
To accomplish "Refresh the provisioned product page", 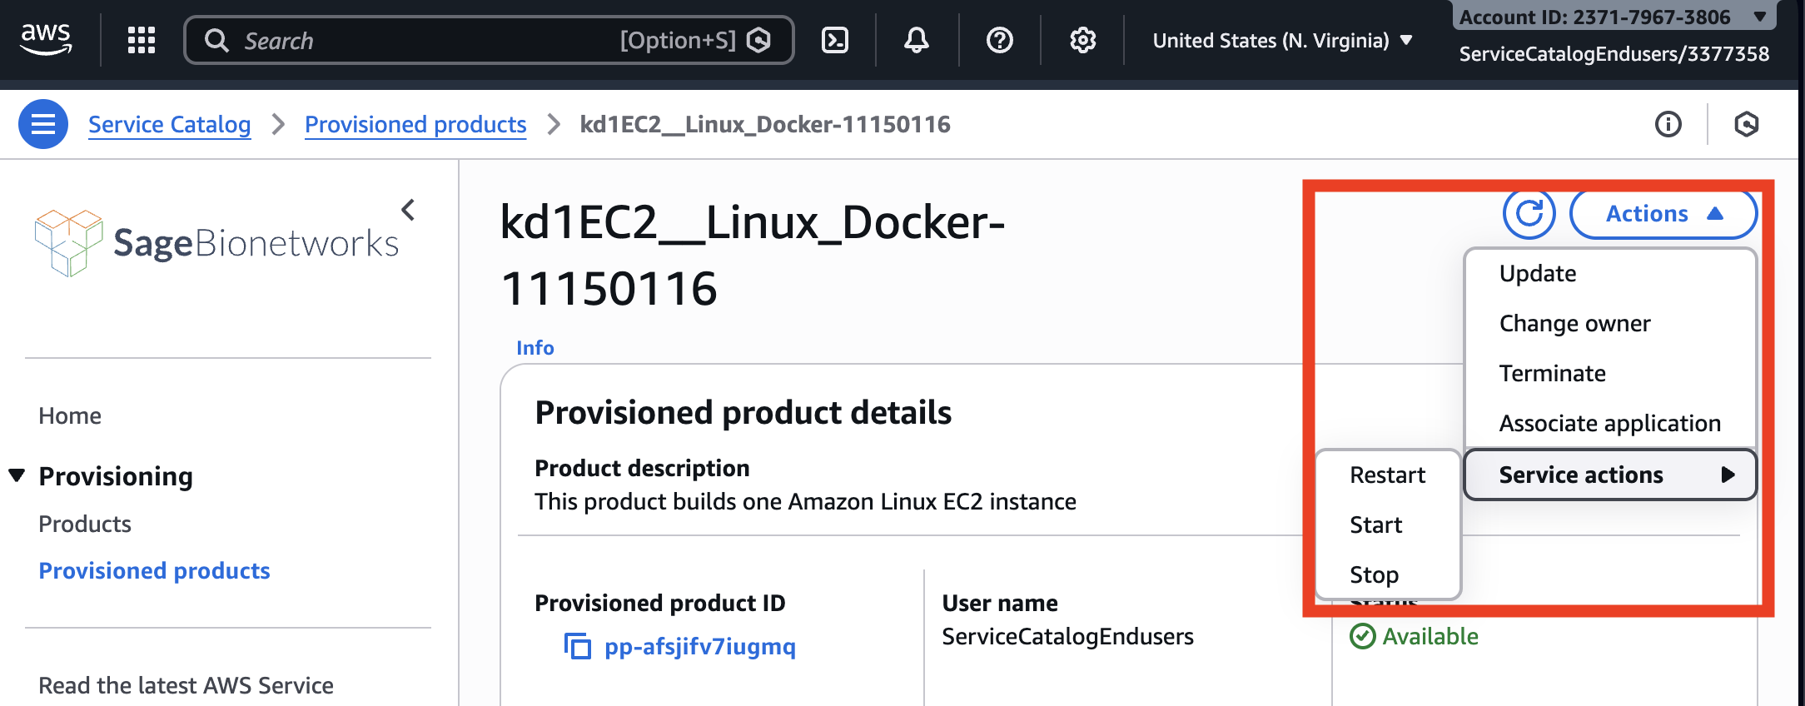I will click(1529, 213).
